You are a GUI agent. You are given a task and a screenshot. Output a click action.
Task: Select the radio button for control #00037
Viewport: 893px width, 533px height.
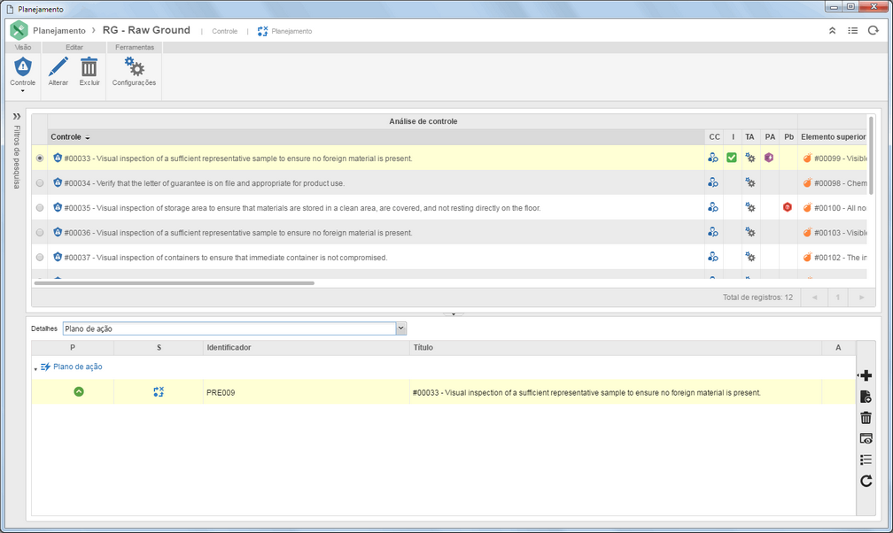coord(39,258)
